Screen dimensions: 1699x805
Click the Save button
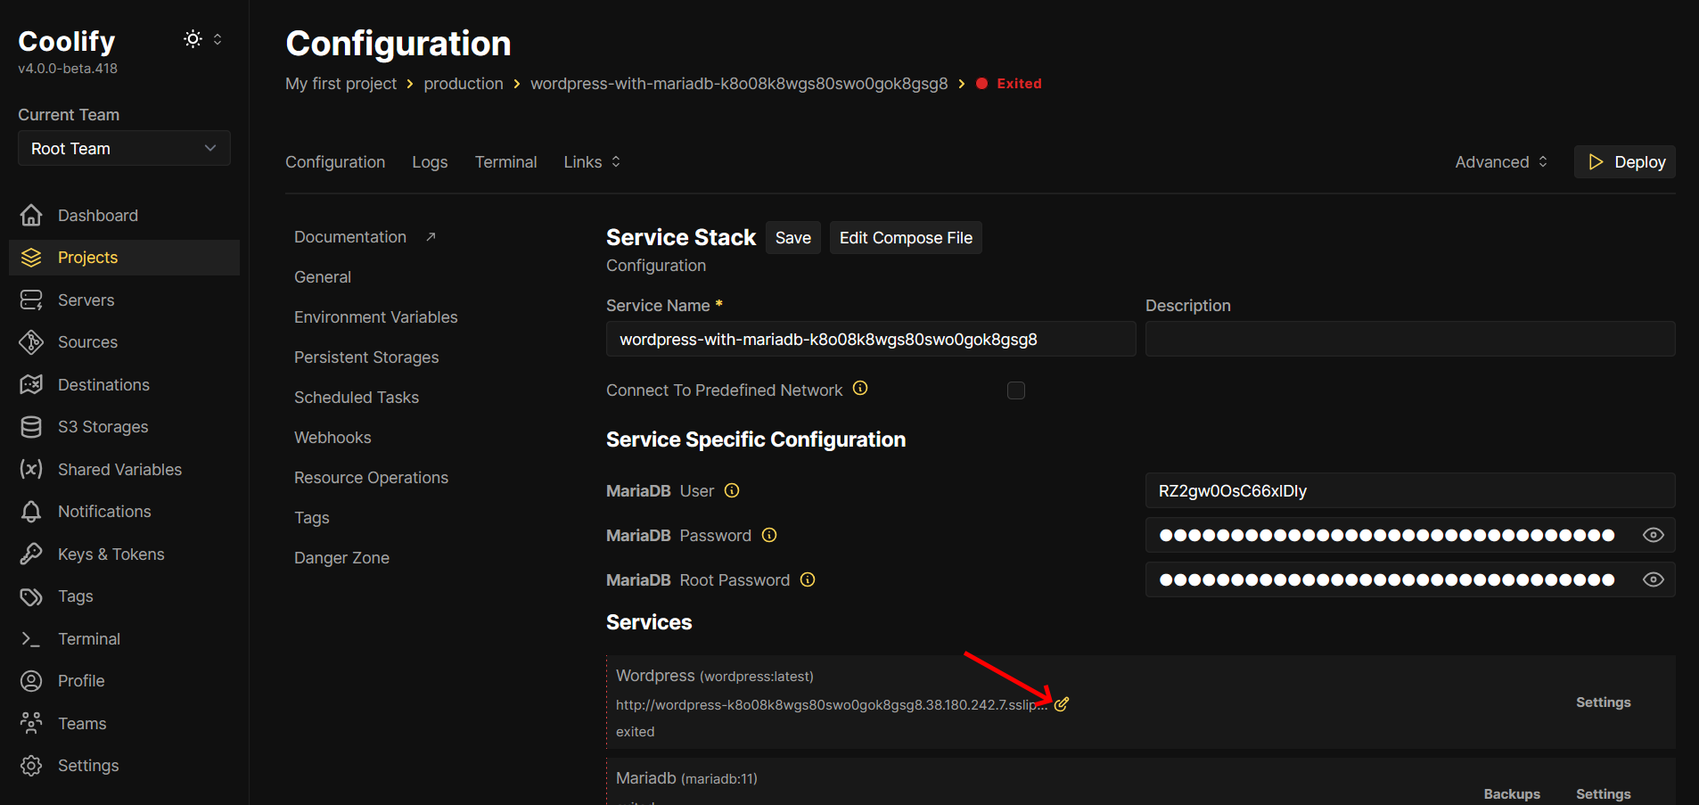point(793,237)
